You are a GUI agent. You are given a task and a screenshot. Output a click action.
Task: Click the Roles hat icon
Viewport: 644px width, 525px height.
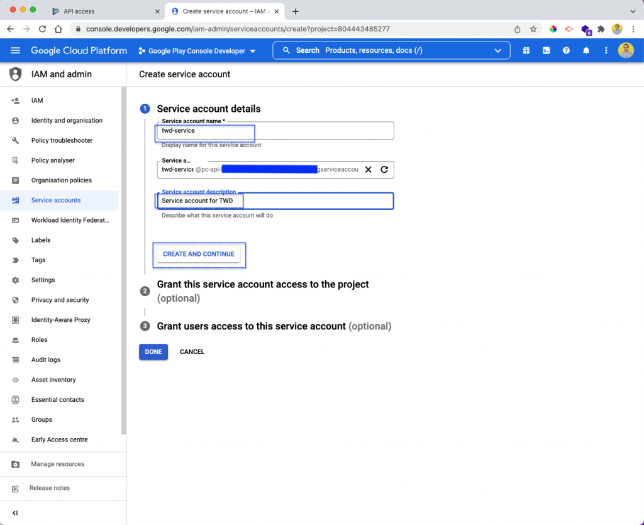[15, 340]
